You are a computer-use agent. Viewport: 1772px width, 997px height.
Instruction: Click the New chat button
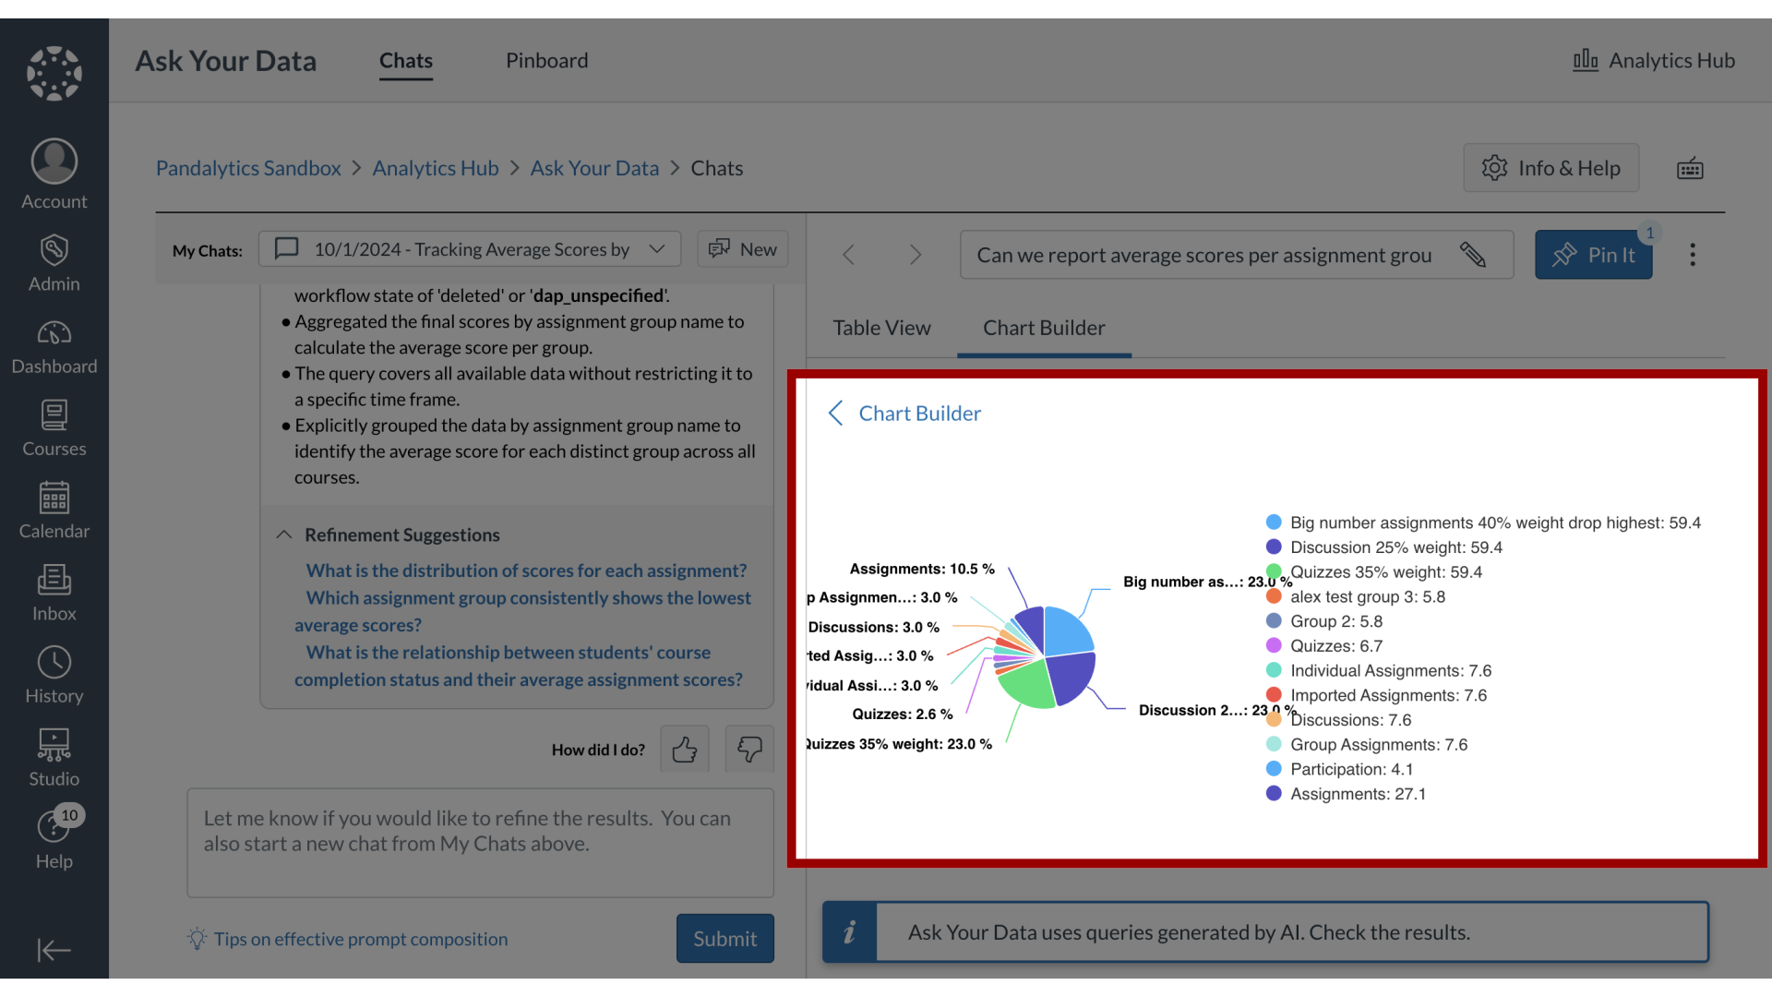[x=742, y=249]
